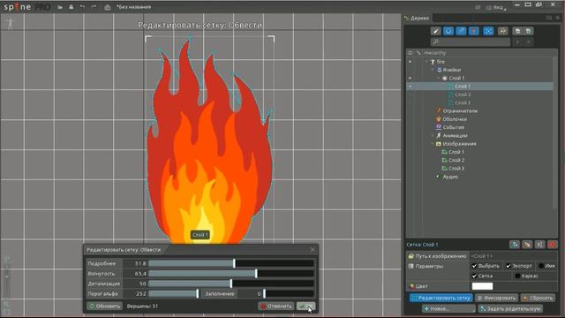The image size is (565, 318).
Task: Select Слой 1 under Изображения
Action: [456, 152]
